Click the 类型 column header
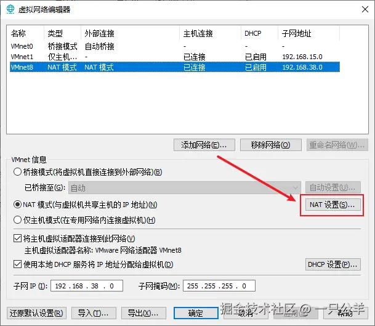 [x=63, y=33]
